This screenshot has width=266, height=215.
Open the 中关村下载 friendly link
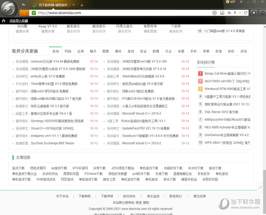tap(196, 168)
